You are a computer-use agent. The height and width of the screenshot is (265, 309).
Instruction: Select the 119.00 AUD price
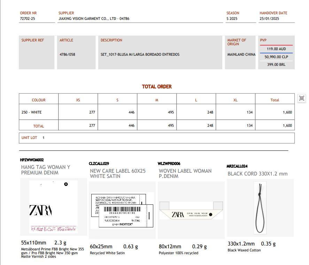pos(276,49)
